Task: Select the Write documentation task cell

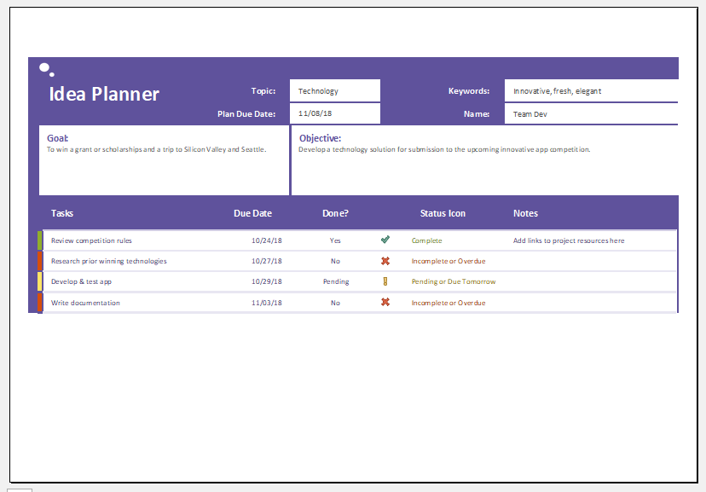Action: pos(85,303)
